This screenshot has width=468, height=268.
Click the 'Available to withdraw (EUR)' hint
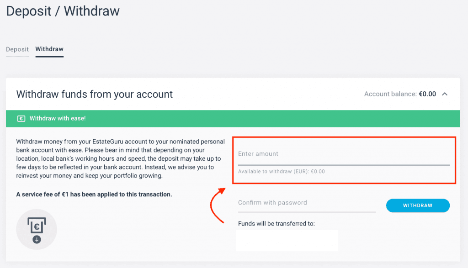tap(281, 172)
